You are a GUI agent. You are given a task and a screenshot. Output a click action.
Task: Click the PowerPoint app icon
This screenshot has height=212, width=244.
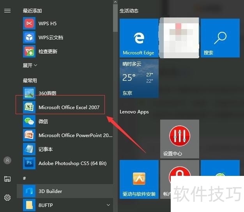(29, 135)
